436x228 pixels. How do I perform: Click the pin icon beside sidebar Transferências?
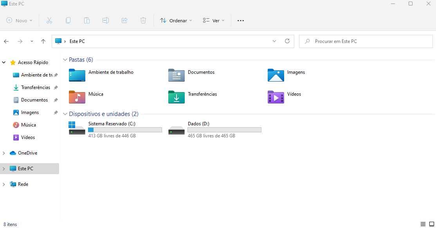coord(56,87)
